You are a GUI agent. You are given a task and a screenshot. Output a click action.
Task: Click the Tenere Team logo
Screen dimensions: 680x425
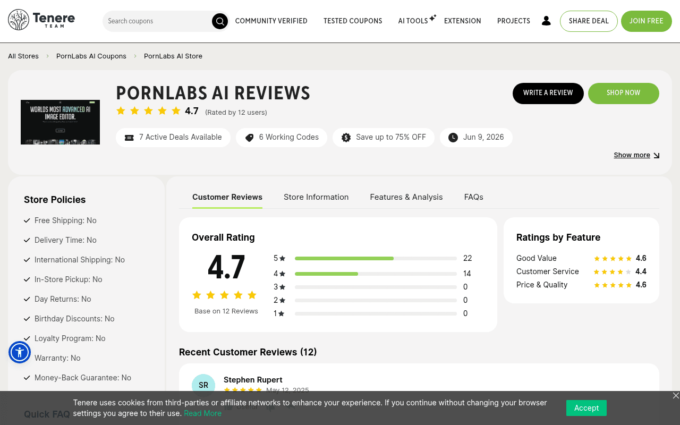click(41, 20)
